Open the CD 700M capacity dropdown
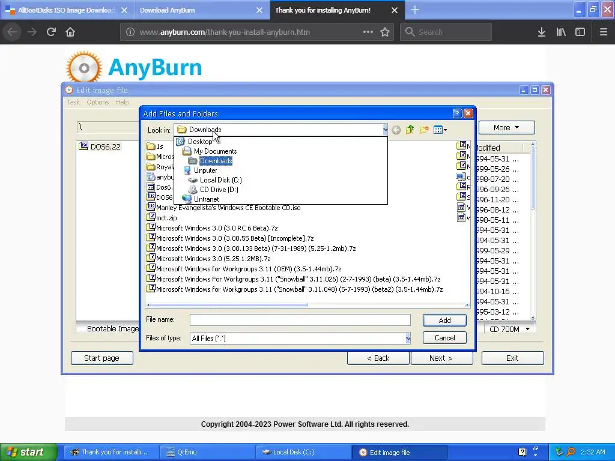 tap(509, 330)
